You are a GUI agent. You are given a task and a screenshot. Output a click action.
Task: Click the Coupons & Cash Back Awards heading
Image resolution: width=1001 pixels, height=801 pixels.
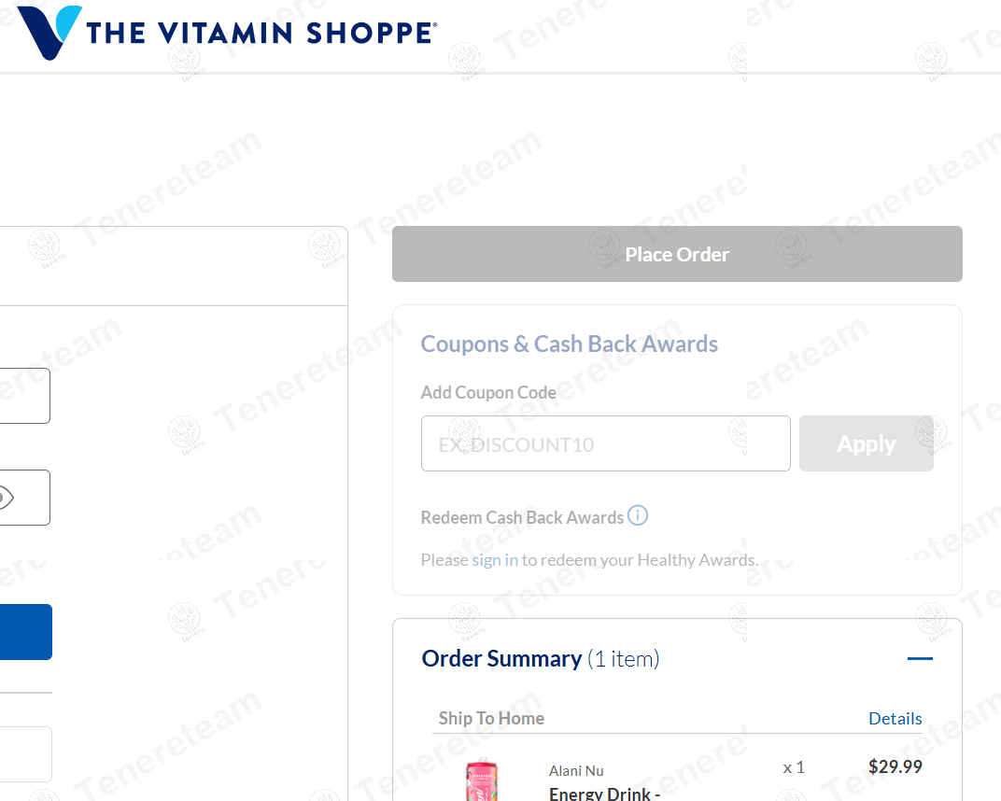click(x=569, y=344)
